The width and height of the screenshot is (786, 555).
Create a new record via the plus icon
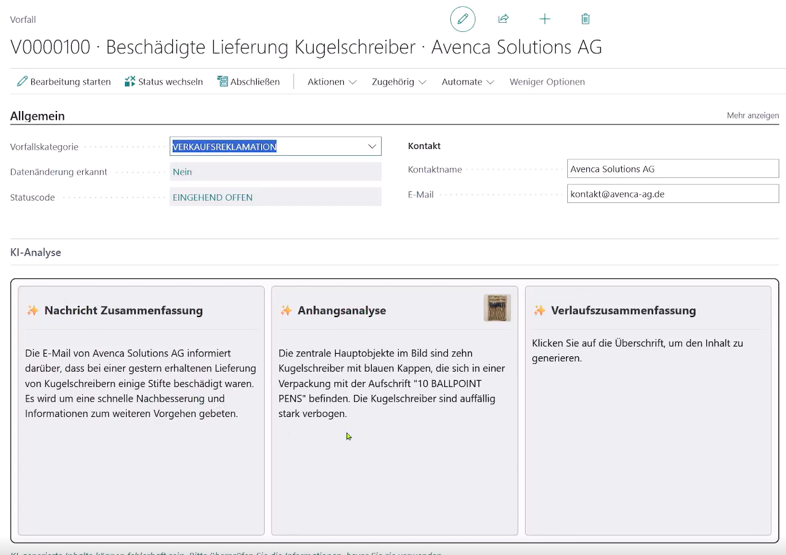pyautogui.click(x=545, y=19)
